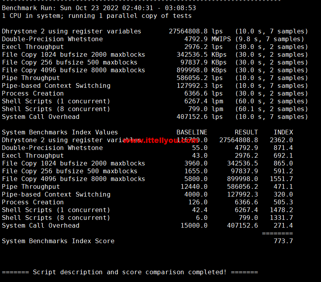Image resolution: width=321 pixels, height=282 pixels.
Task: Click the Execl Throughput 2976.2 lps value
Action: coord(196,47)
